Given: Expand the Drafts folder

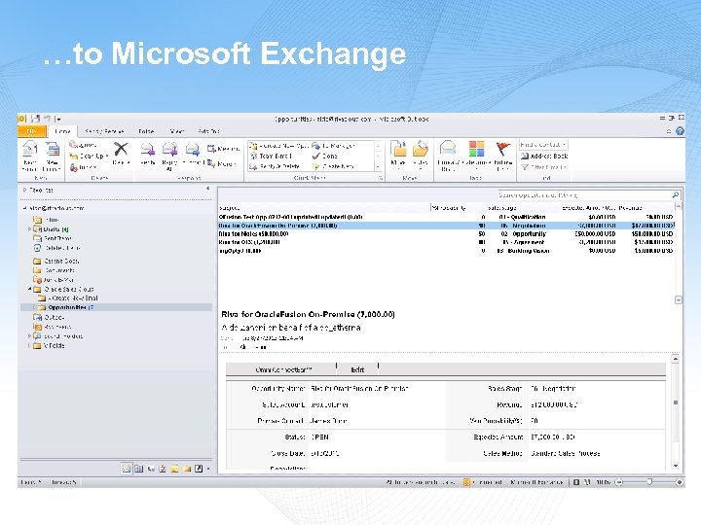Looking at the screenshot, I should 29,229.
